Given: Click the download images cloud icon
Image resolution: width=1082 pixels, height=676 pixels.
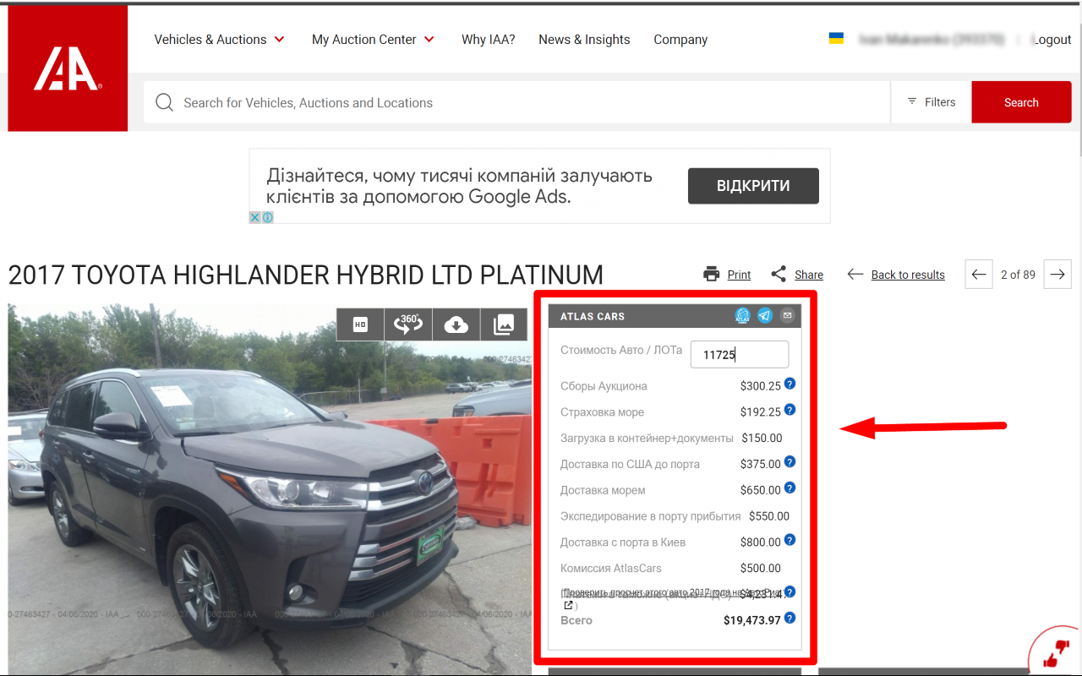Looking at the screenshot, I should point(456,324).
